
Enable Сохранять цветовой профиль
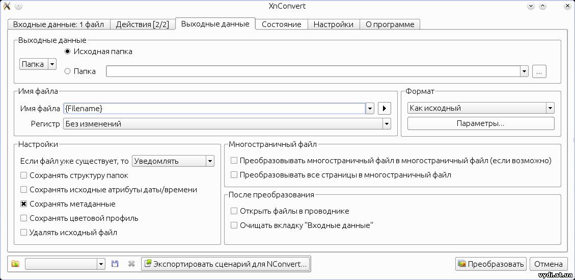point(24,218)
